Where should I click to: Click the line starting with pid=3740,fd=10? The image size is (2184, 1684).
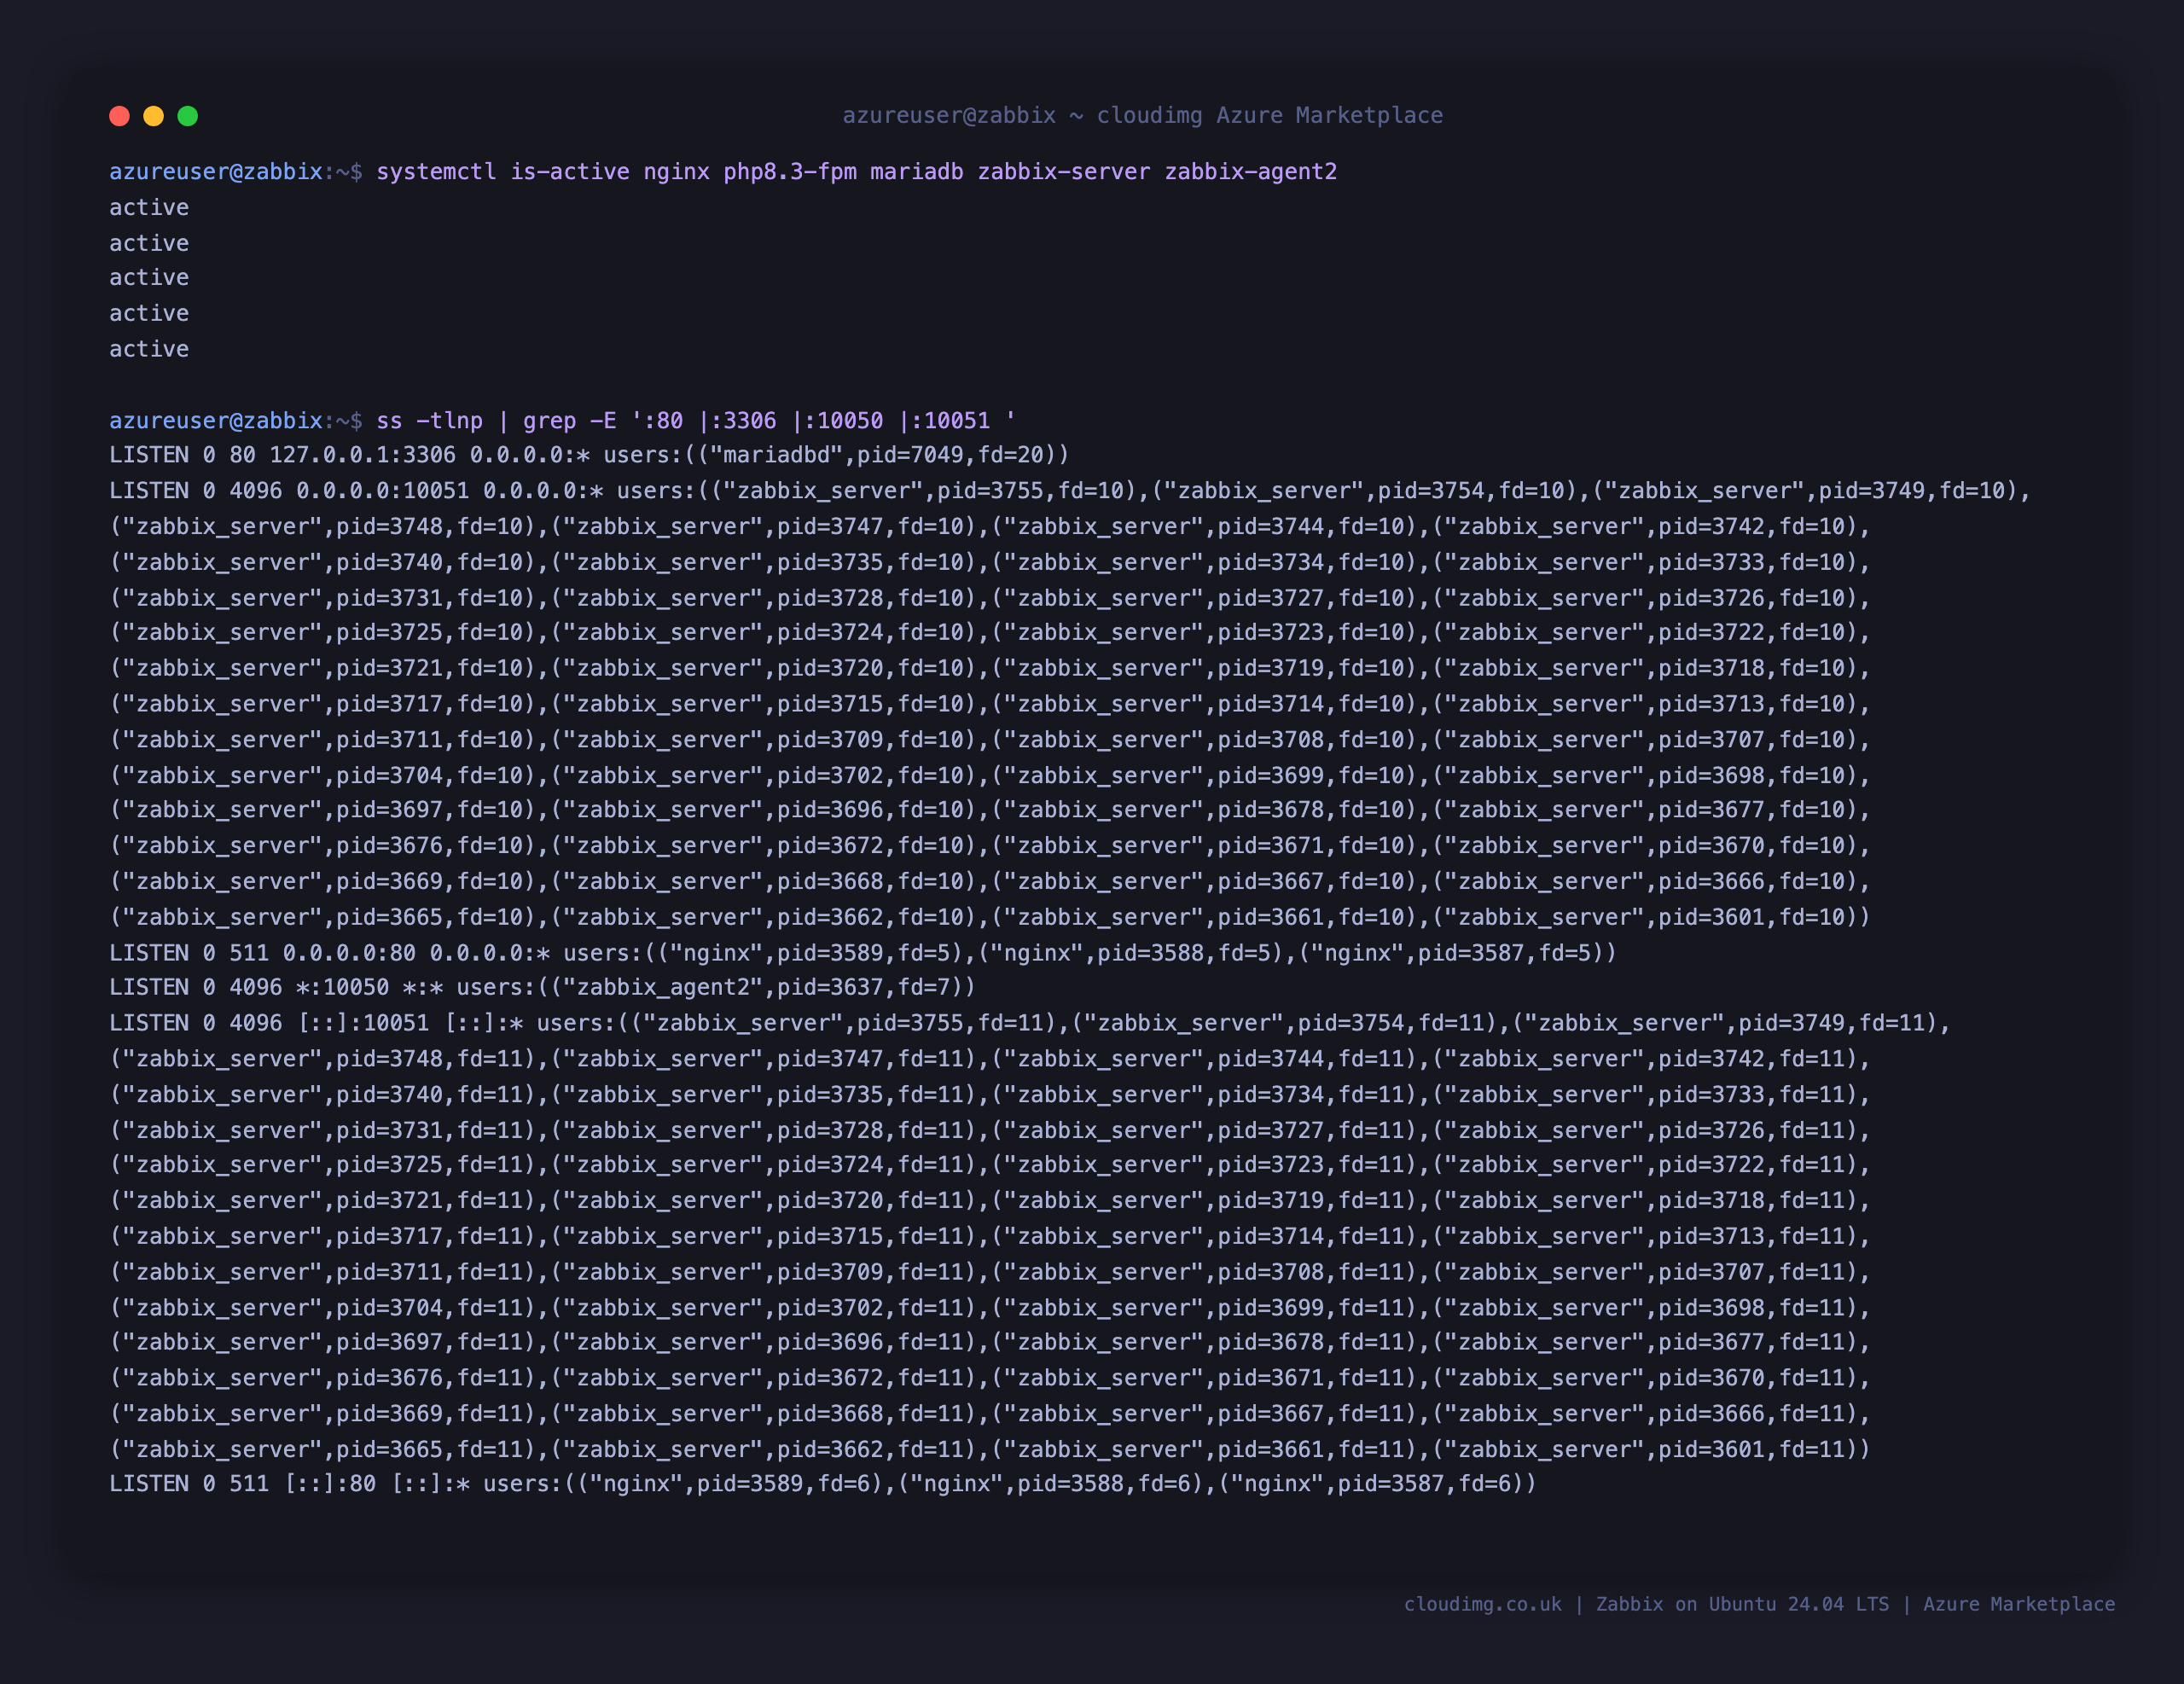[990, 562]
